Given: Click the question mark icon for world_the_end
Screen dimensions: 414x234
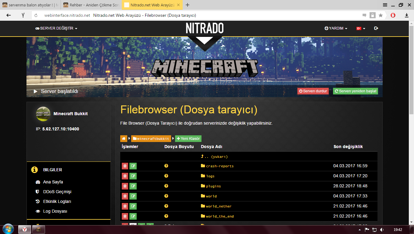Looking at the screenshot, I should tap(166, 216).
